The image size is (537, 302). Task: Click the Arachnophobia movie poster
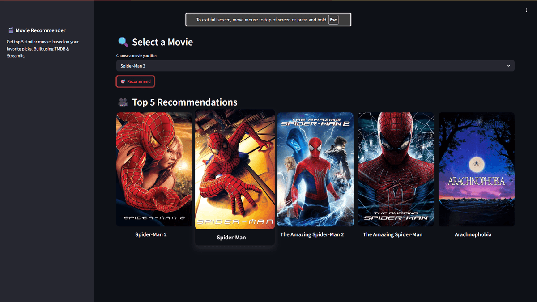477,169
